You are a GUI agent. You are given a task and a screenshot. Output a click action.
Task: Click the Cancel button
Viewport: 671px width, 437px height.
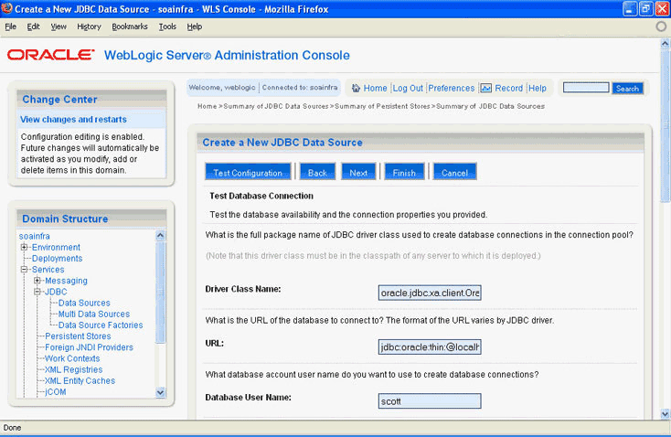click(455, 172)
